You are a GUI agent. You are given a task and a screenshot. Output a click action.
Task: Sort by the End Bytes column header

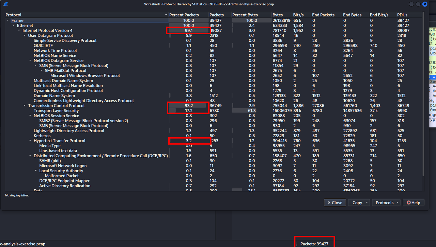pyautogui.click(x=356, y=15)
